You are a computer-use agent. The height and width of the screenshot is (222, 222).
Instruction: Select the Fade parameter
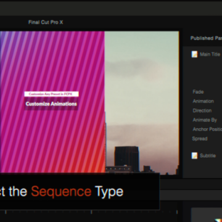point(198,92)
